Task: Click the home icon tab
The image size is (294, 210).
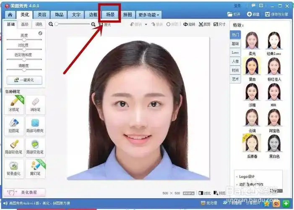Action: pos(10,15)
